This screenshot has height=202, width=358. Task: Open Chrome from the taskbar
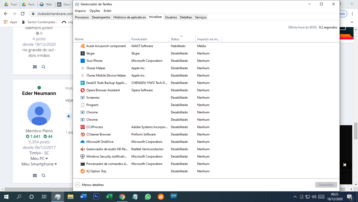point(122,196)
